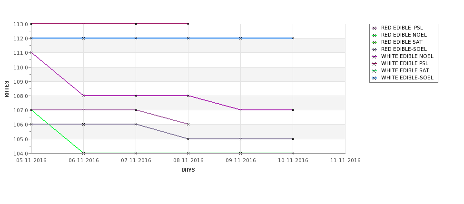Image resolution: width=464 pixels, height=204 pixels.
Task: Click the 112.0 data point on 10-11-2016
Action: pos(293,38)
